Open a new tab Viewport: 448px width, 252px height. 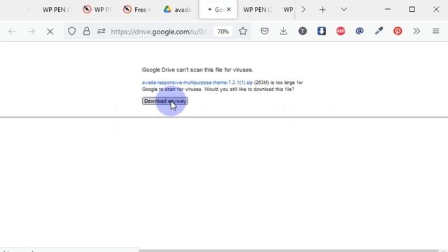tap(323, 10)
